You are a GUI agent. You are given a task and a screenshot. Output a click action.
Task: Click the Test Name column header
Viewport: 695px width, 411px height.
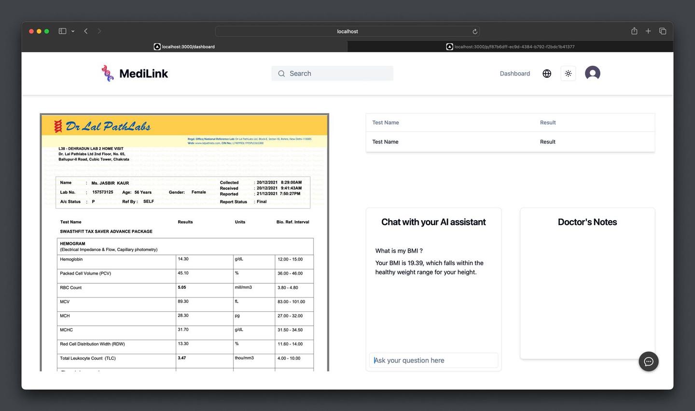tap(385, 122)
